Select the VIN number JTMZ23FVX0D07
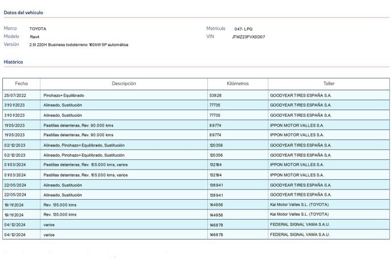The height and width of the screenshot is (261, 392). pos(248,36)
